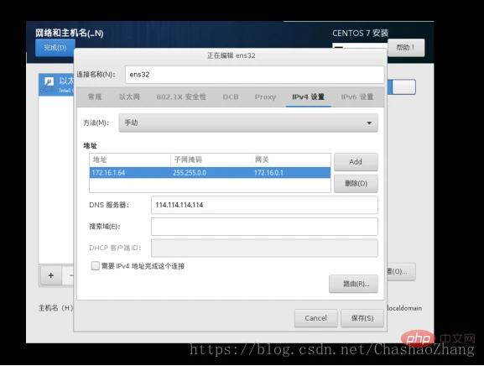Open the General (常规) tab
Screen dimensions: 484x366
point(95,97)
